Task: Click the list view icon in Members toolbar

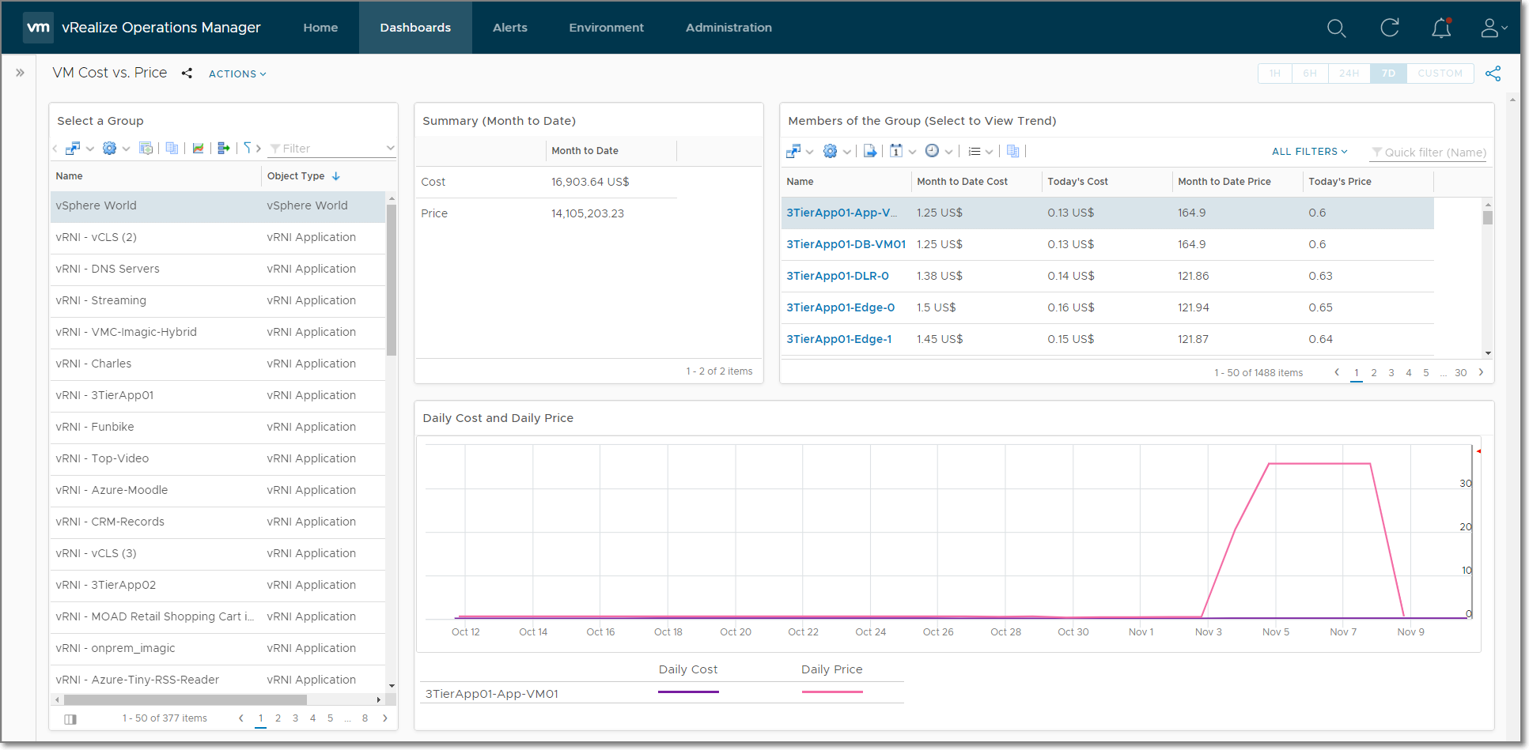Action: 975,151
